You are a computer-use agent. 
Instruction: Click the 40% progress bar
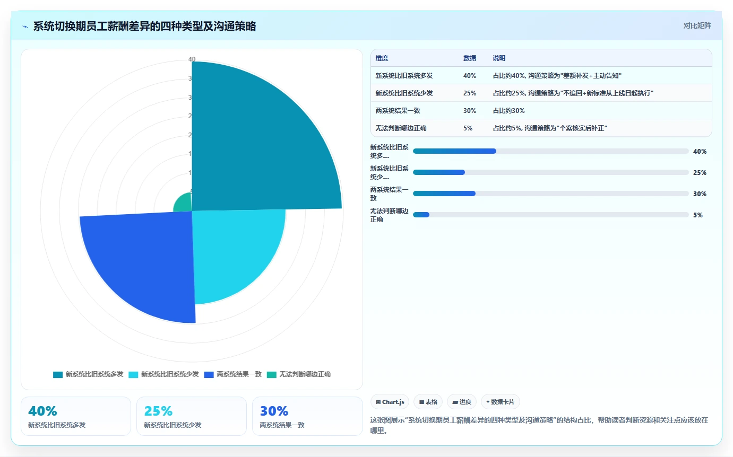[550, 151]
